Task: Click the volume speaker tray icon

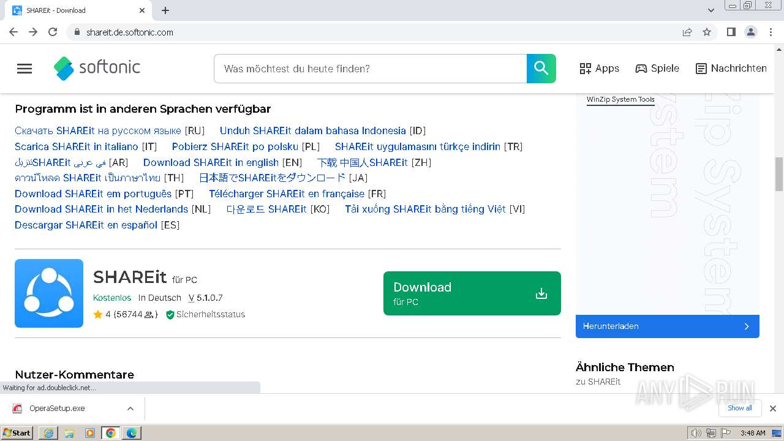Action: coord(696,433)
